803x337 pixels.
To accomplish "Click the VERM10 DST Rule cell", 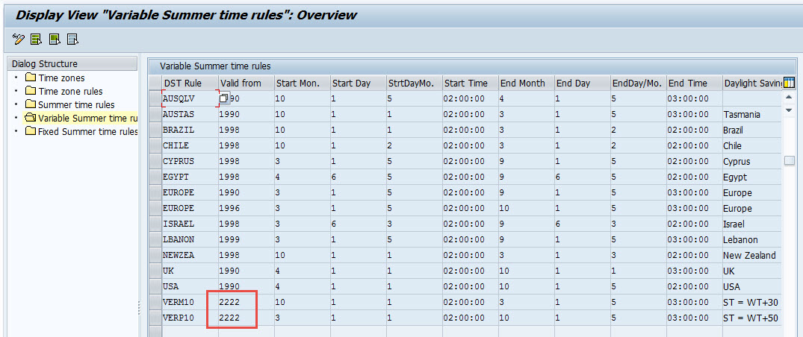I will (x=190, y=302).
